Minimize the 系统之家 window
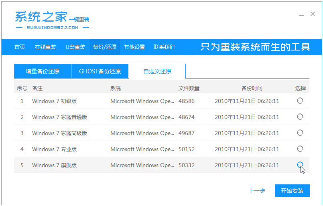 (x=301, y=14)
